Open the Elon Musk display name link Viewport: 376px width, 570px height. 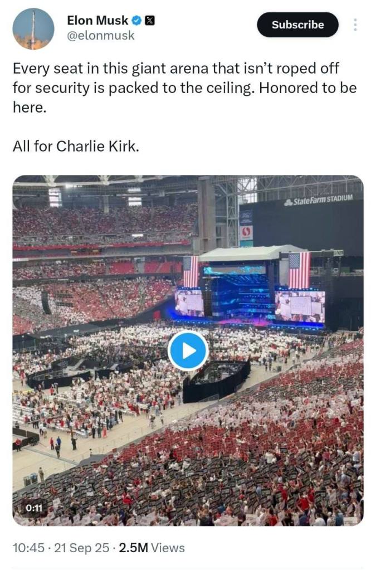click(x=97, y=21)
